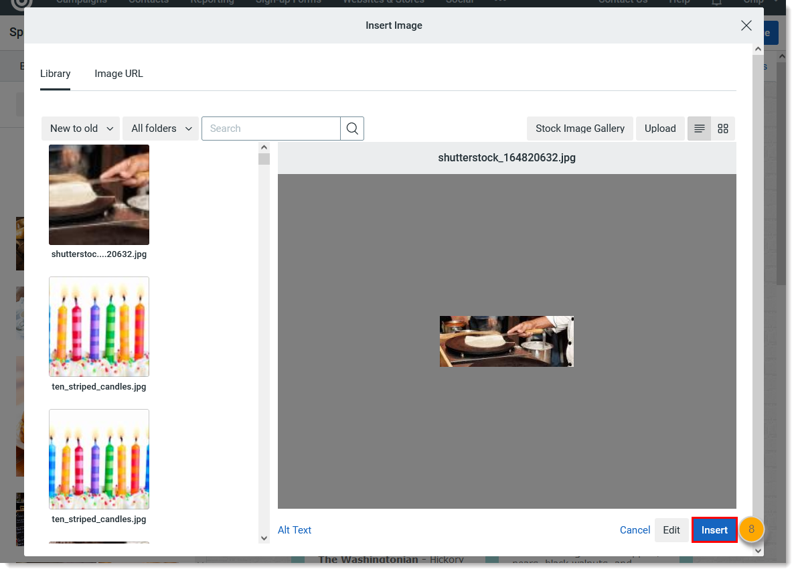Open the Stock Image Gallery
The height and width of the screenshot is (573, 796).
[x=580, y=129]
